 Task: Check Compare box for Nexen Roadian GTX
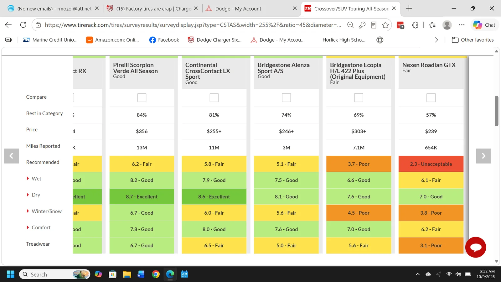431,98
